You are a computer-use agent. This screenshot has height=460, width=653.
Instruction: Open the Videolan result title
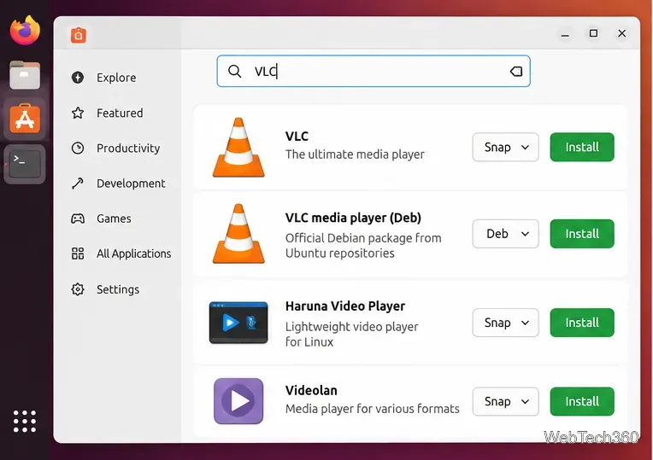[x=311, y=390]
